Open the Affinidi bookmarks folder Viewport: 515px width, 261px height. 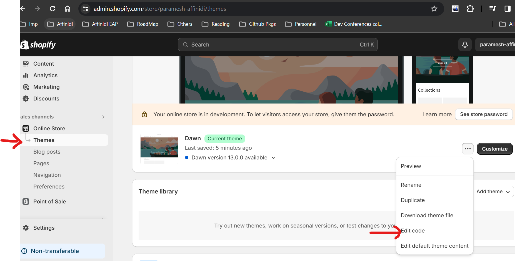60,24
